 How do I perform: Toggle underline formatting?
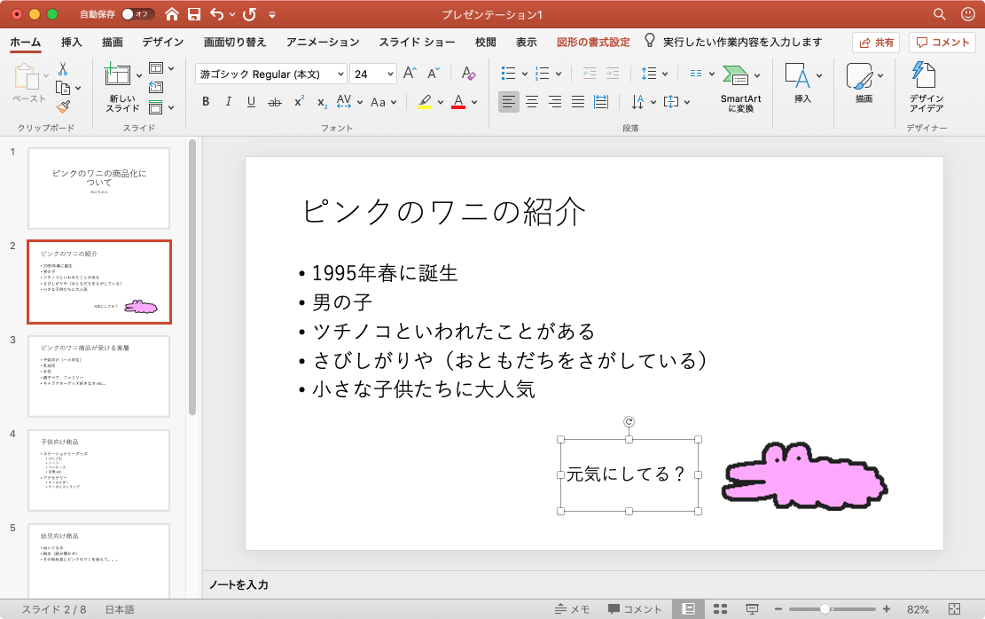click(x=251, y=101)
